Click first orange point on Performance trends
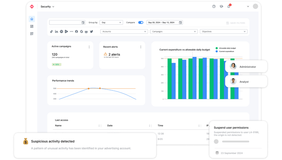The height and width of the screenshot is (160, 282). click(88, 88)
